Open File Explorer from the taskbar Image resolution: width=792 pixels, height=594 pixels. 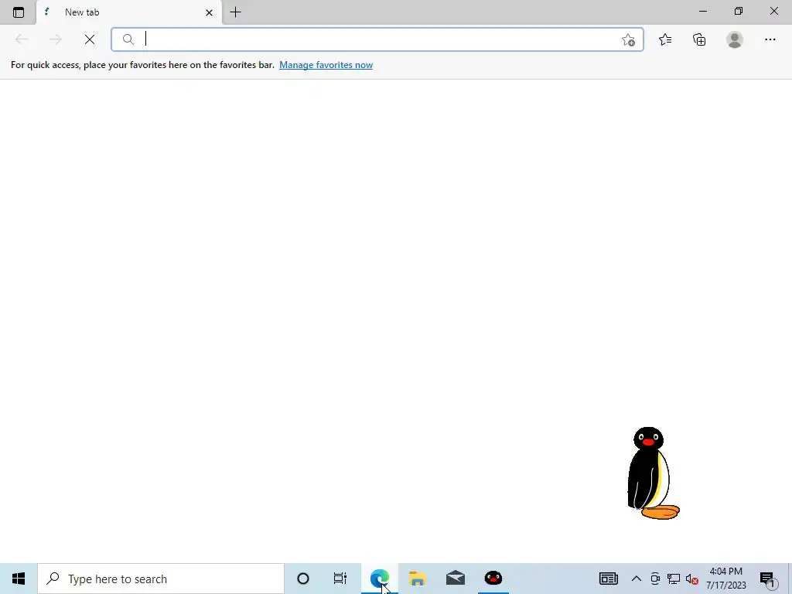pos(418,579)
